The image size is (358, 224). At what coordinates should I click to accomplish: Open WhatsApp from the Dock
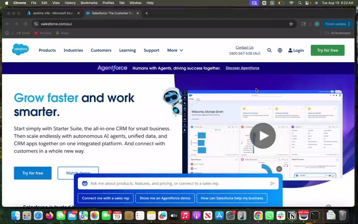(x=270, y=216)
